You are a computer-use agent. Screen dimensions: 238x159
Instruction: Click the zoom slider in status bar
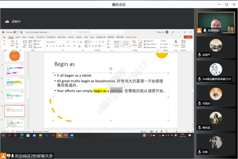[x=177, y=131]
